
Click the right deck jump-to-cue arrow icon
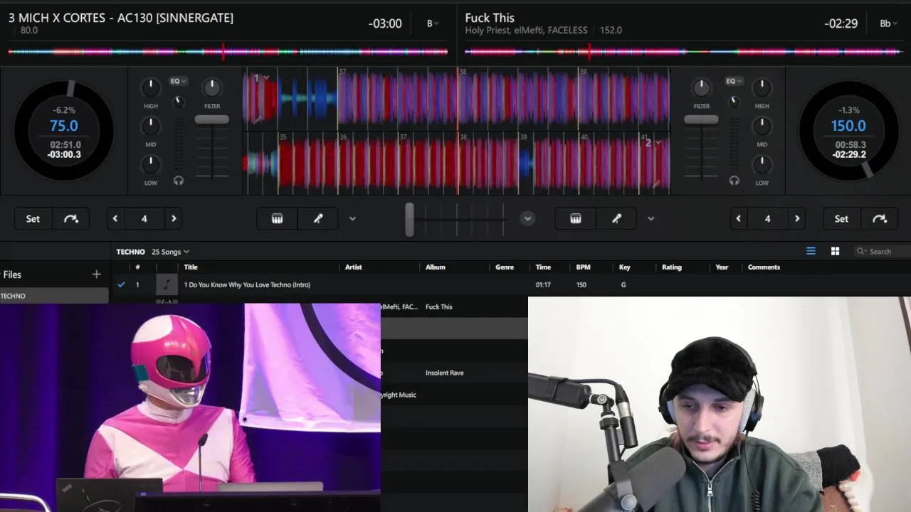click(880, 218)
